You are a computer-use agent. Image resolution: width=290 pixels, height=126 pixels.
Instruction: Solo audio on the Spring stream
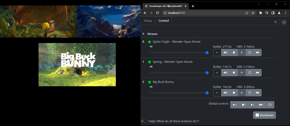[x=226, y=73]
